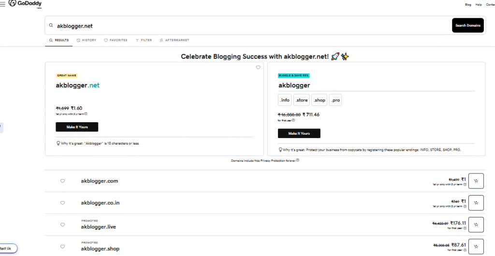This screenshot has height=256, width=495.
Task: Click the GoDaddy logo
Action: [25, 4]
